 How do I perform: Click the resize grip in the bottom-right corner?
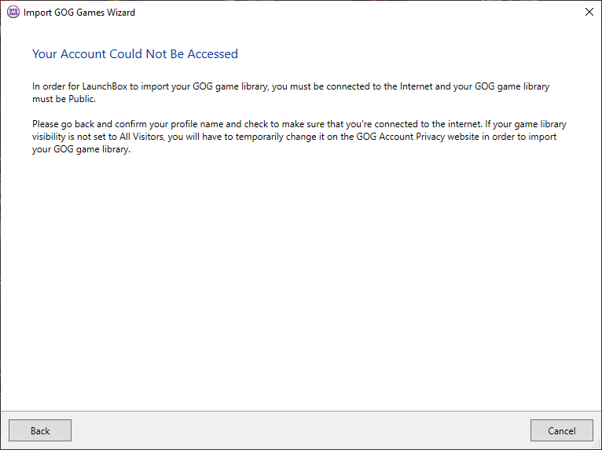[596, 444]
